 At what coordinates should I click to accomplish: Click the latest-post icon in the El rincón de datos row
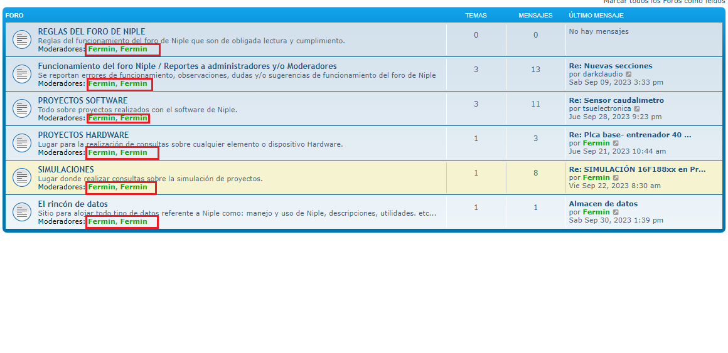[616, 213]
